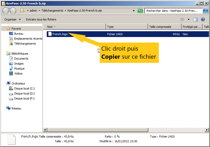Viewport: 210px width, 147px height.
Task: Expand the arrow before admin in breadcrumb
Action: tap(28, 10)
